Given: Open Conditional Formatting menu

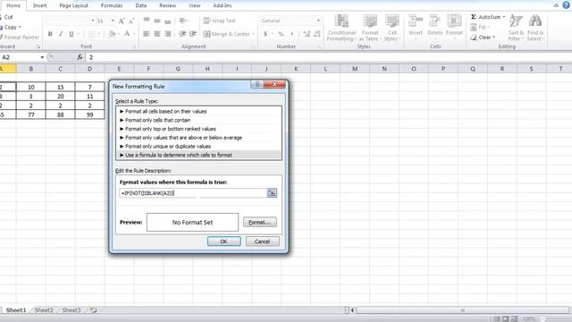Looking at the screenshot, I should tap(341, 28).
